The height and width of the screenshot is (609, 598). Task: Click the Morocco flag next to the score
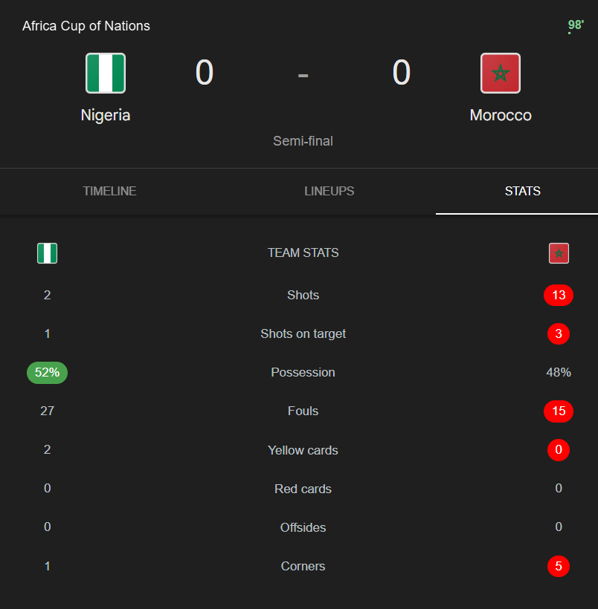point(500,73)
